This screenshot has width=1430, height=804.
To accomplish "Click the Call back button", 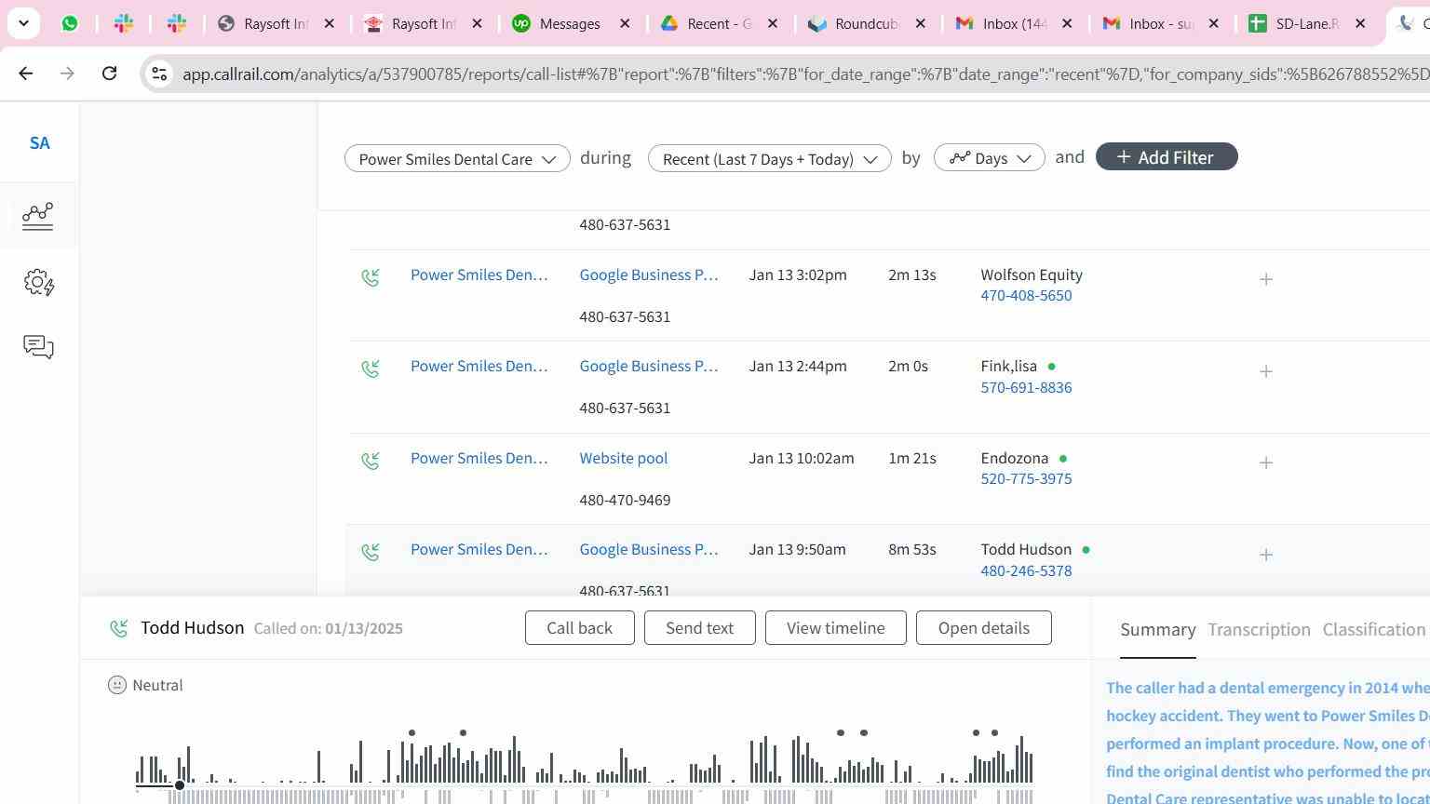I will tap(579, 628).
